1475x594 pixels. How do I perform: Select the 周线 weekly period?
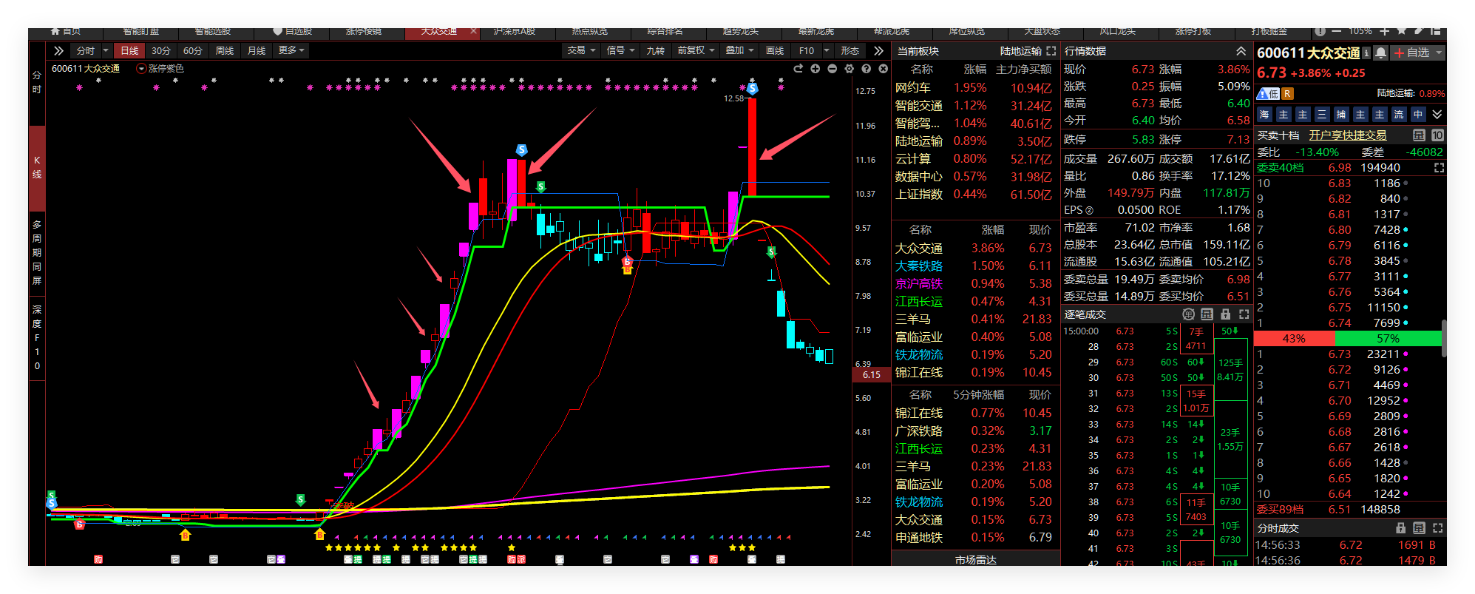click(224, 50)
